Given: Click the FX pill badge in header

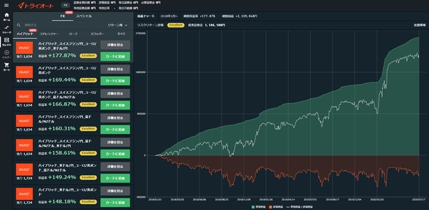Looking at the screenshot, I should click(65, 5).
